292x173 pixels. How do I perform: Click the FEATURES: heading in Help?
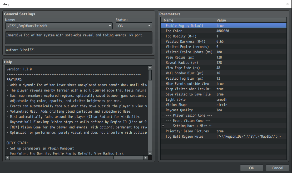coord(14,80)
